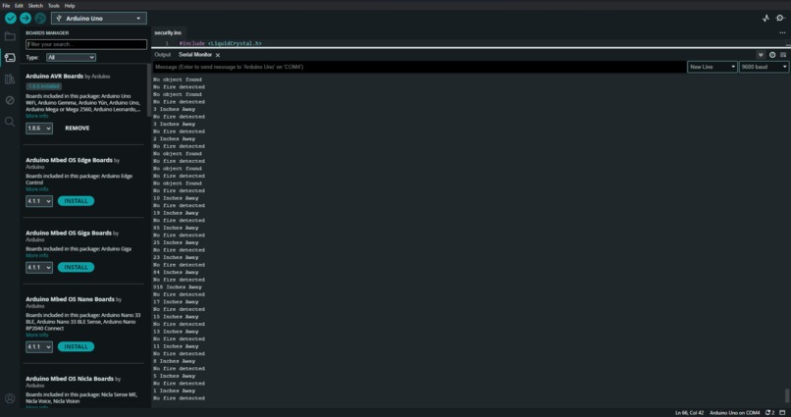Viewport: 791px width, 417px height.
Task: Click the Boards Manager list scrollbar
Action: tap(149, 91)
